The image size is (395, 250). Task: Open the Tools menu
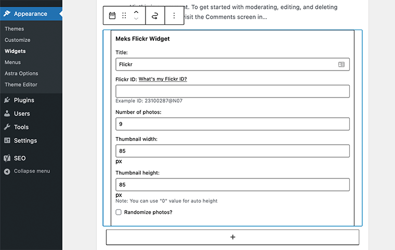[x=21, y=127]
